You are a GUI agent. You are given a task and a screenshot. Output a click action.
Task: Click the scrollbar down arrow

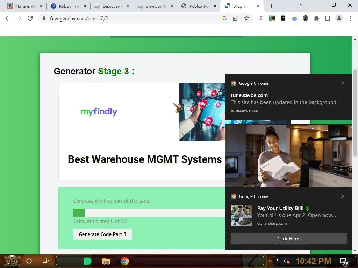point(355,251)
